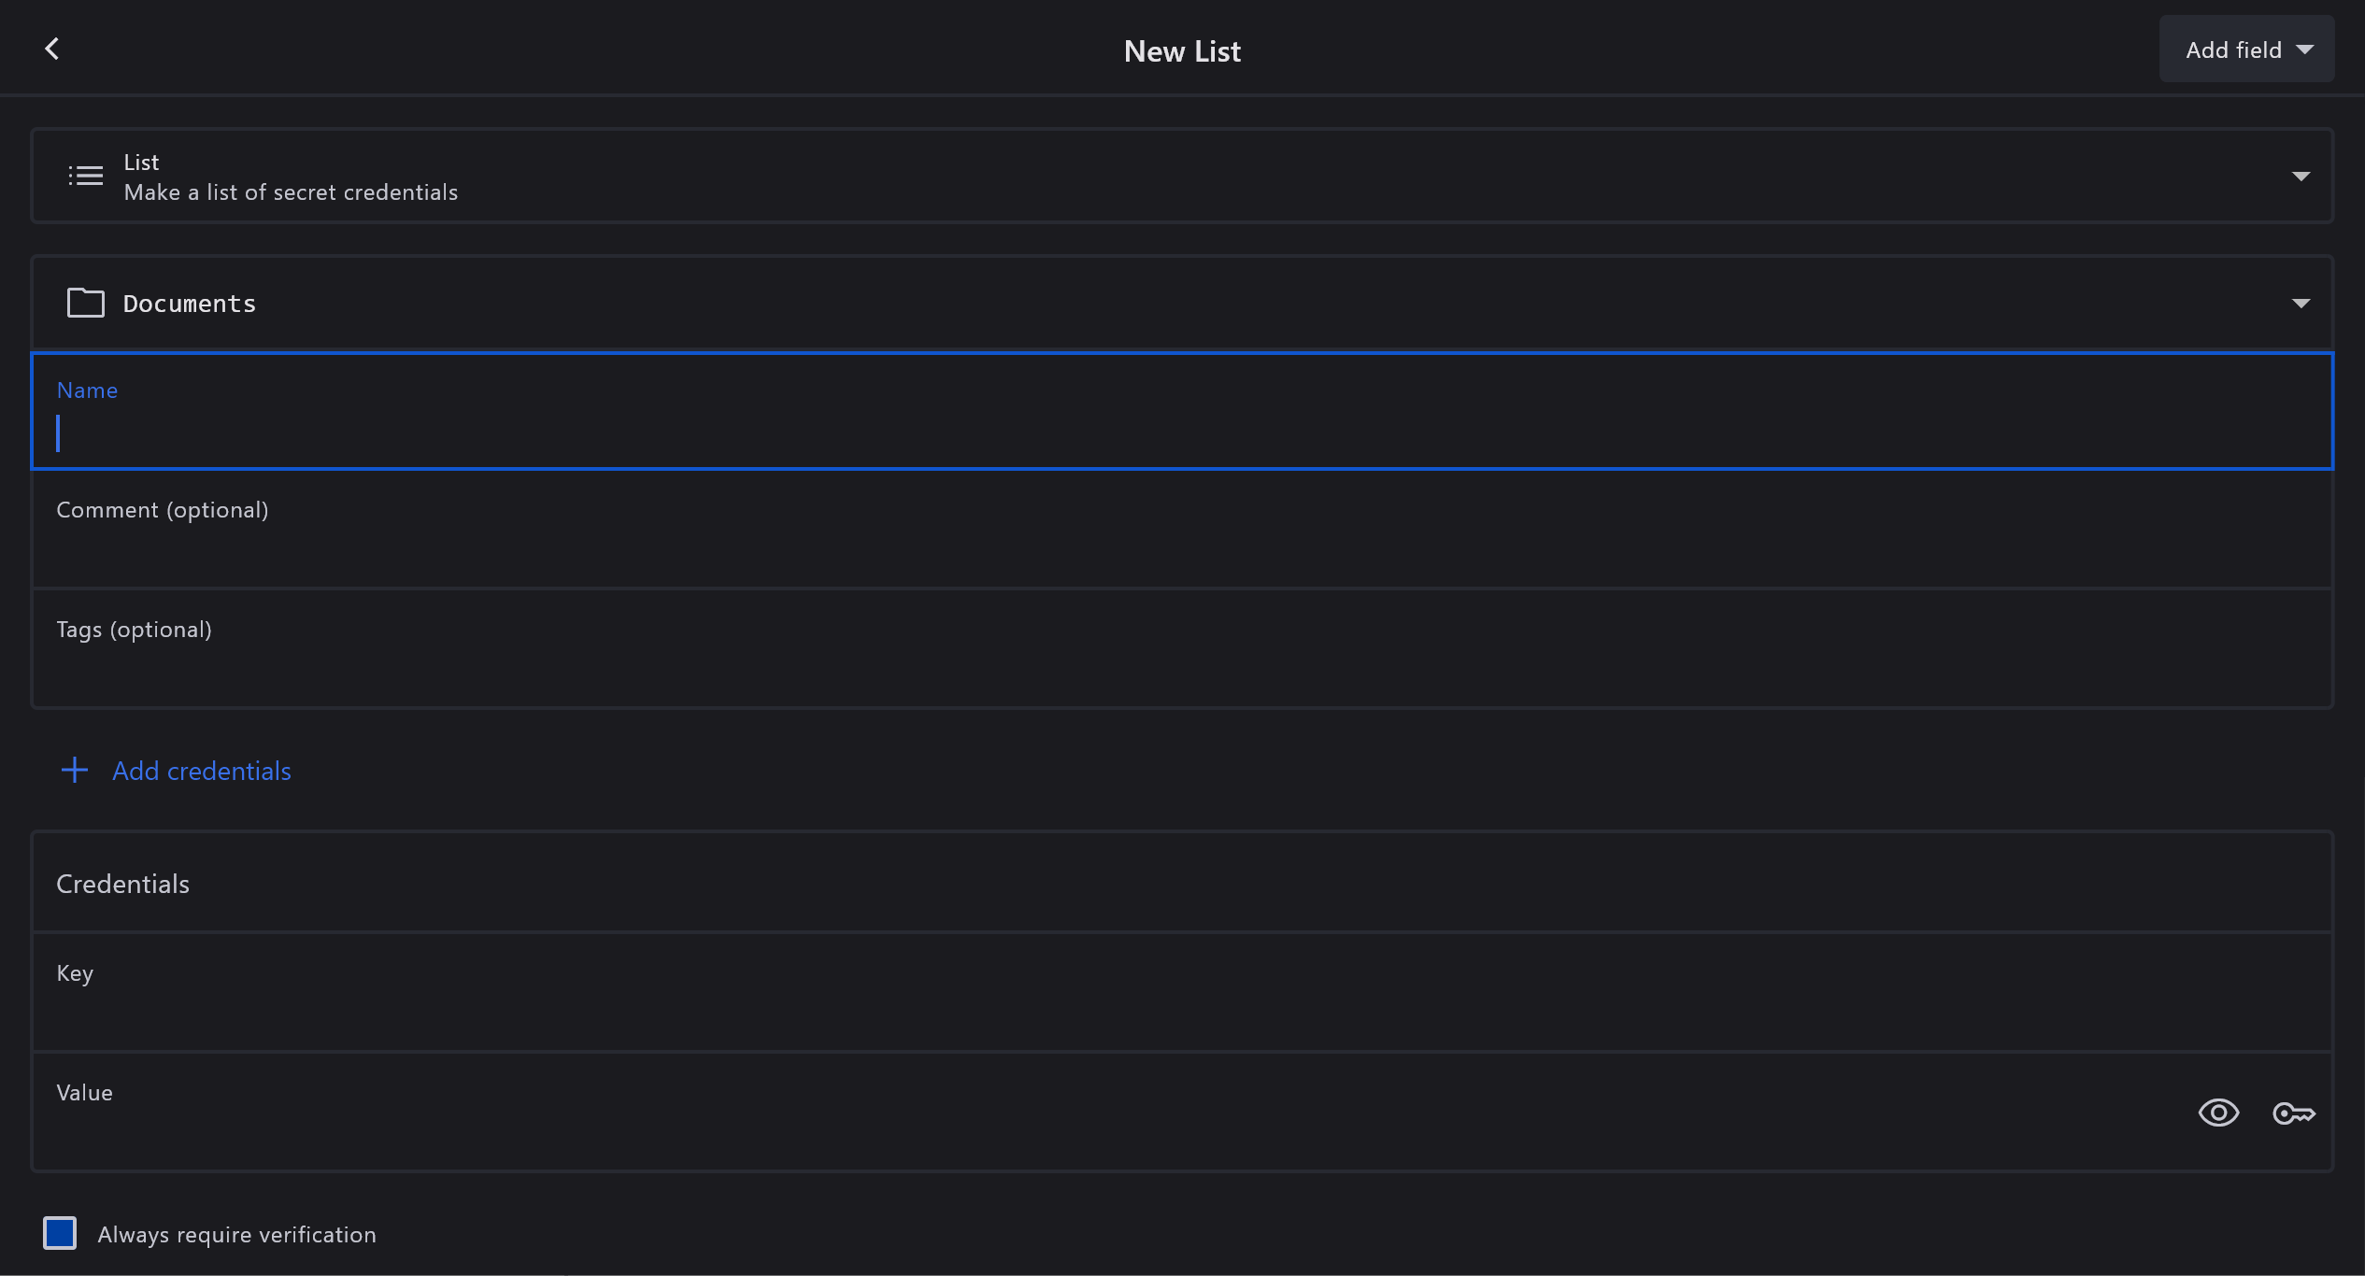Open the Add field dropdown
Screen dimensions: 2365x1276
click(2245, 50)
